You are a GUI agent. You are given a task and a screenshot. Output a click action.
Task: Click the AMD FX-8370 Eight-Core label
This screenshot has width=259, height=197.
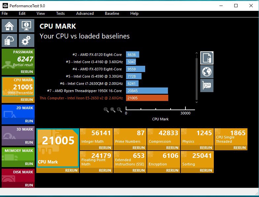tap(97, 69)
